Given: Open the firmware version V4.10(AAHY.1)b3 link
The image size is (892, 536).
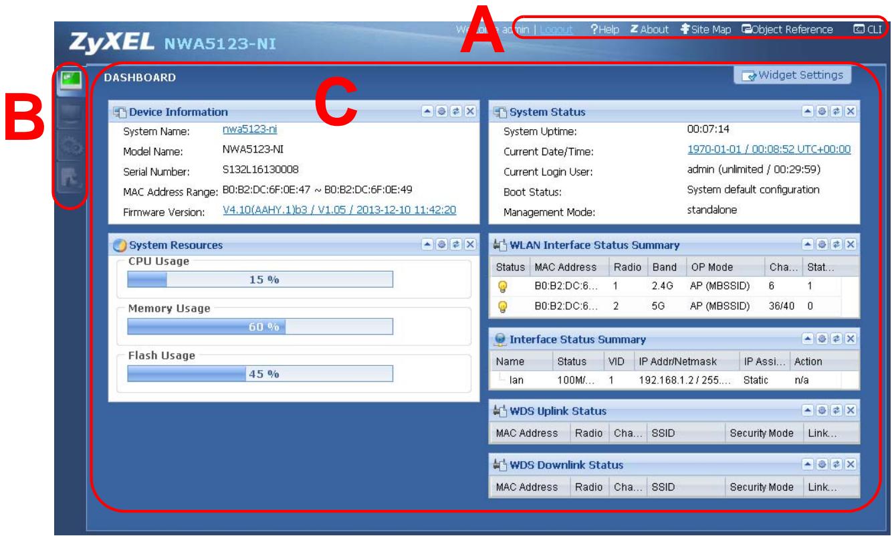Looking at the screenshot, I should (x=340, y=210).
